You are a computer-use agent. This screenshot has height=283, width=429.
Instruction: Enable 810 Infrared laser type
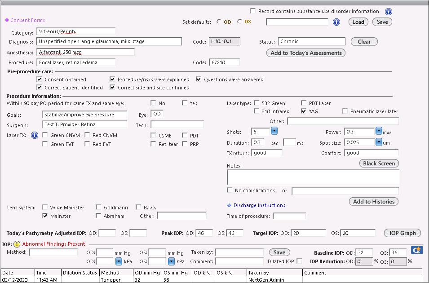click(257, 111)
